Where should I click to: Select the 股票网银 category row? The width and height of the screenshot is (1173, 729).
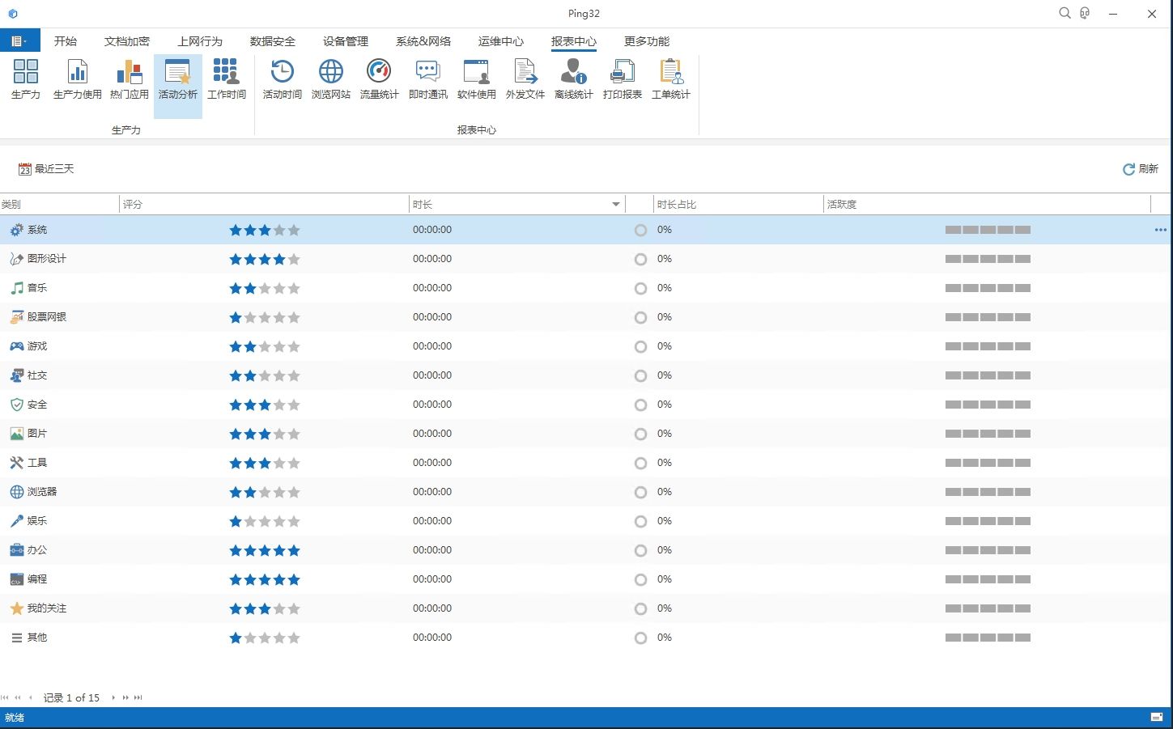tap(586, 317)
